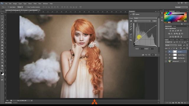Open the Mini Bridge panel tab
This screenshot has height=106, width=189.
pos(9,103)
